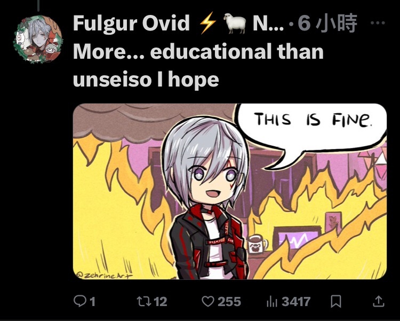Image resolution: width=400 pixels, height=321 pixels.
Task: Open the reply comment icon
Action: pyautogui.click(x=79, y=301)
